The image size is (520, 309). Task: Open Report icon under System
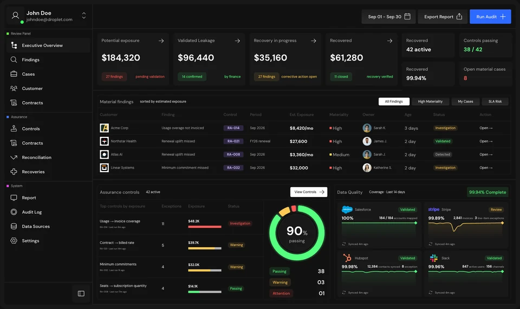point(14,198)
